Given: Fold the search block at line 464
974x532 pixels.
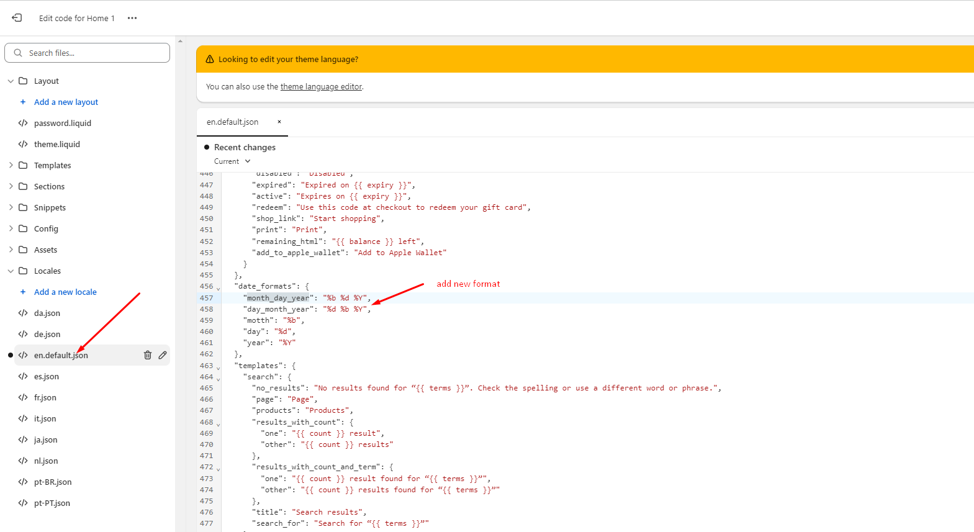Looking at the screenshot, I should tap(218, 379).
